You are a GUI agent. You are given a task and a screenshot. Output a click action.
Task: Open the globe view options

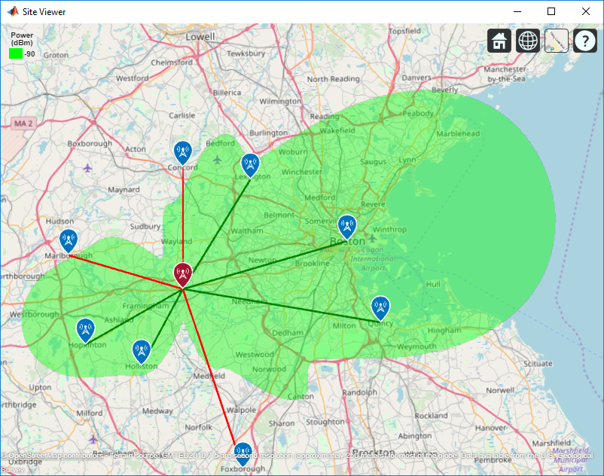pyautogui.click(x=528, y=41)
